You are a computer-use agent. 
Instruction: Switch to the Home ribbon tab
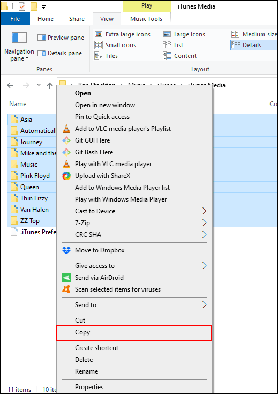pyautogui.click(x=46, y=19)
